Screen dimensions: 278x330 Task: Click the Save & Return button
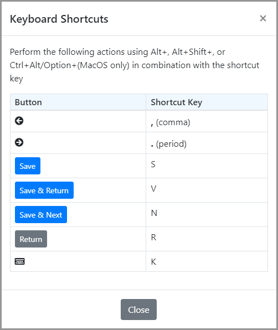(x=44, y=190)
